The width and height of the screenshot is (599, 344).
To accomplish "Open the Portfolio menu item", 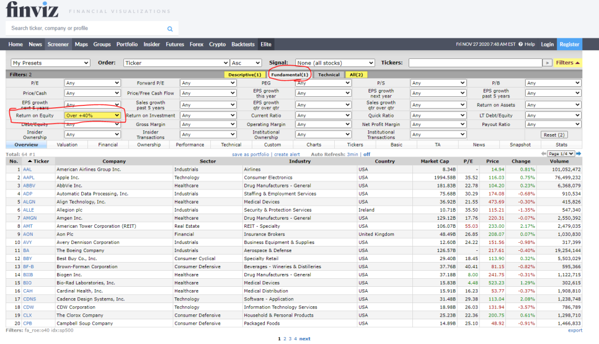I will (127, 44).
